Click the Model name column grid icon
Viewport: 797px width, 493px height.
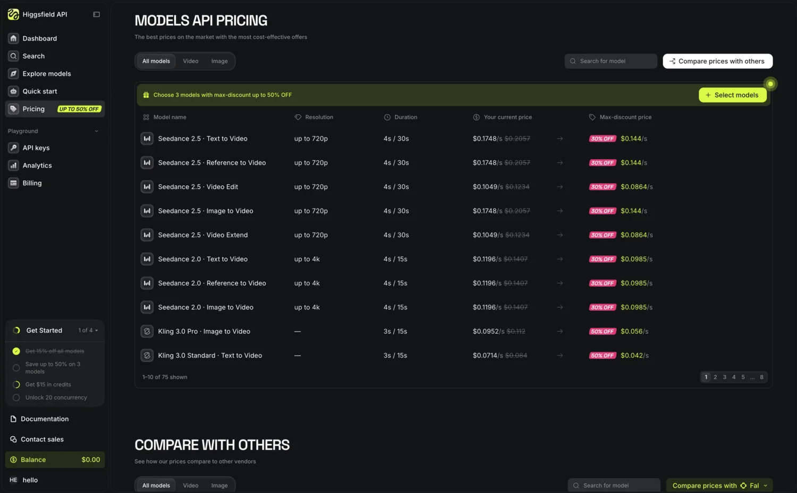146,117
